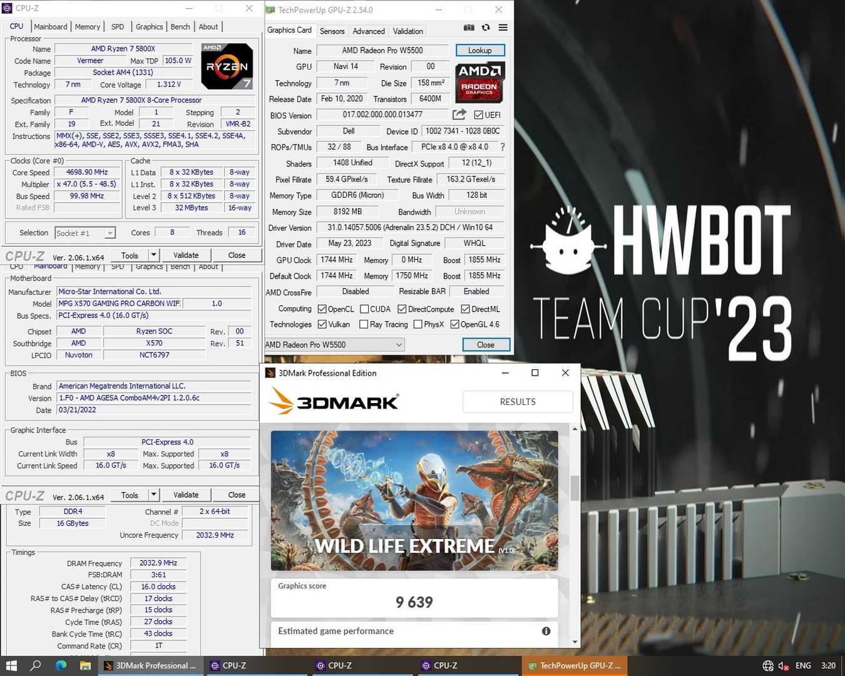The height and width of the screenshot is (676, 845).
Task: Switch to Memory tab in CPU-Z
Action: click(x=88, y=26)
